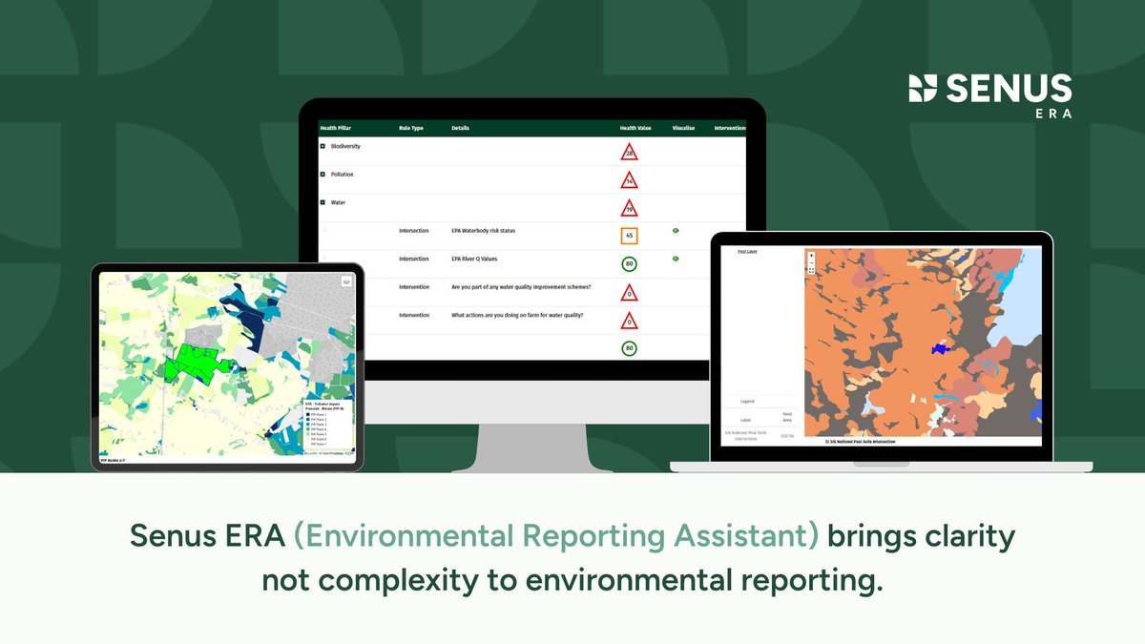Viewport: 1145px width, 644px height.
Task: Expand the Biodiversity health pillar row
Action: [323, 147]
